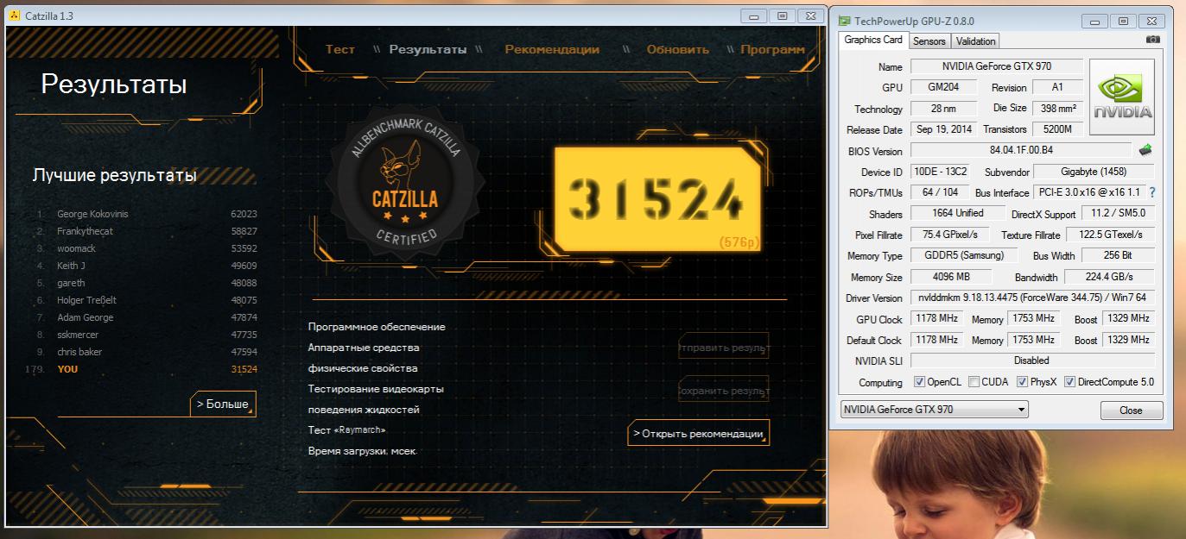
Task: Select Adam George leaderboard row
Action: coord(147,317)
